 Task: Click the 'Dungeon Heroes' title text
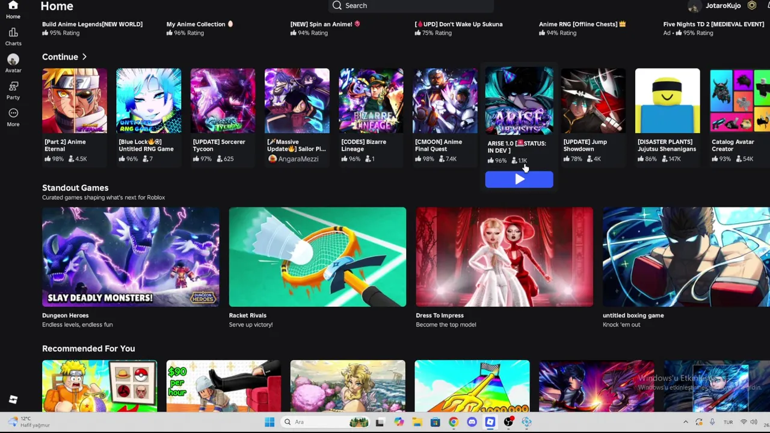[65, 315]
